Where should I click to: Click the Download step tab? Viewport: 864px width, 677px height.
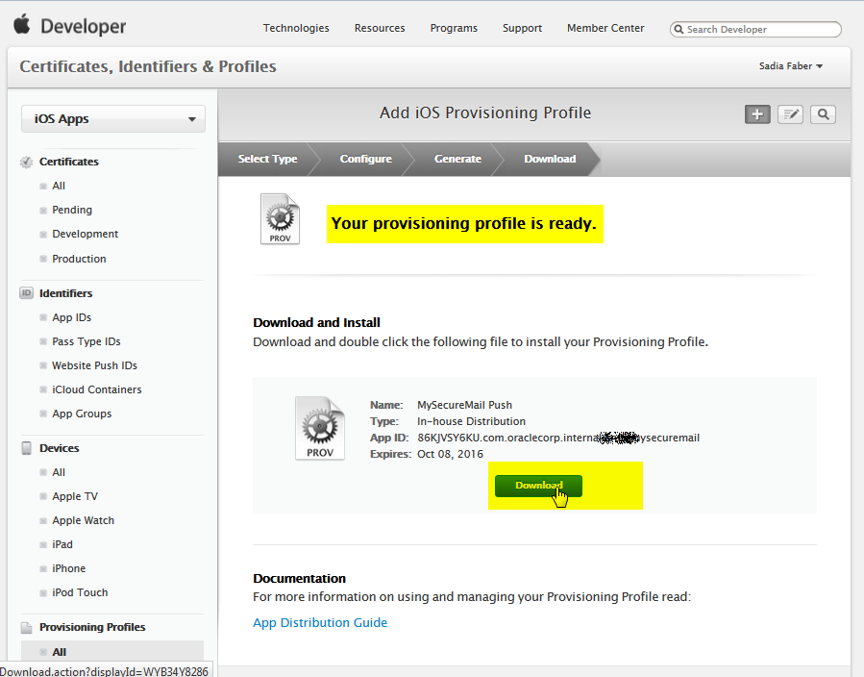550,159
